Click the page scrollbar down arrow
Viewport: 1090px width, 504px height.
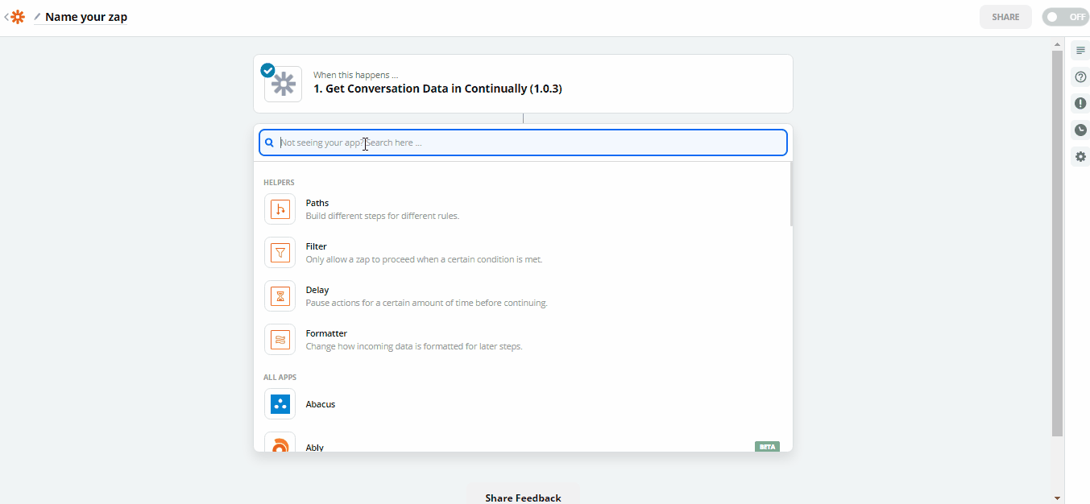[x=1057, y=498]
